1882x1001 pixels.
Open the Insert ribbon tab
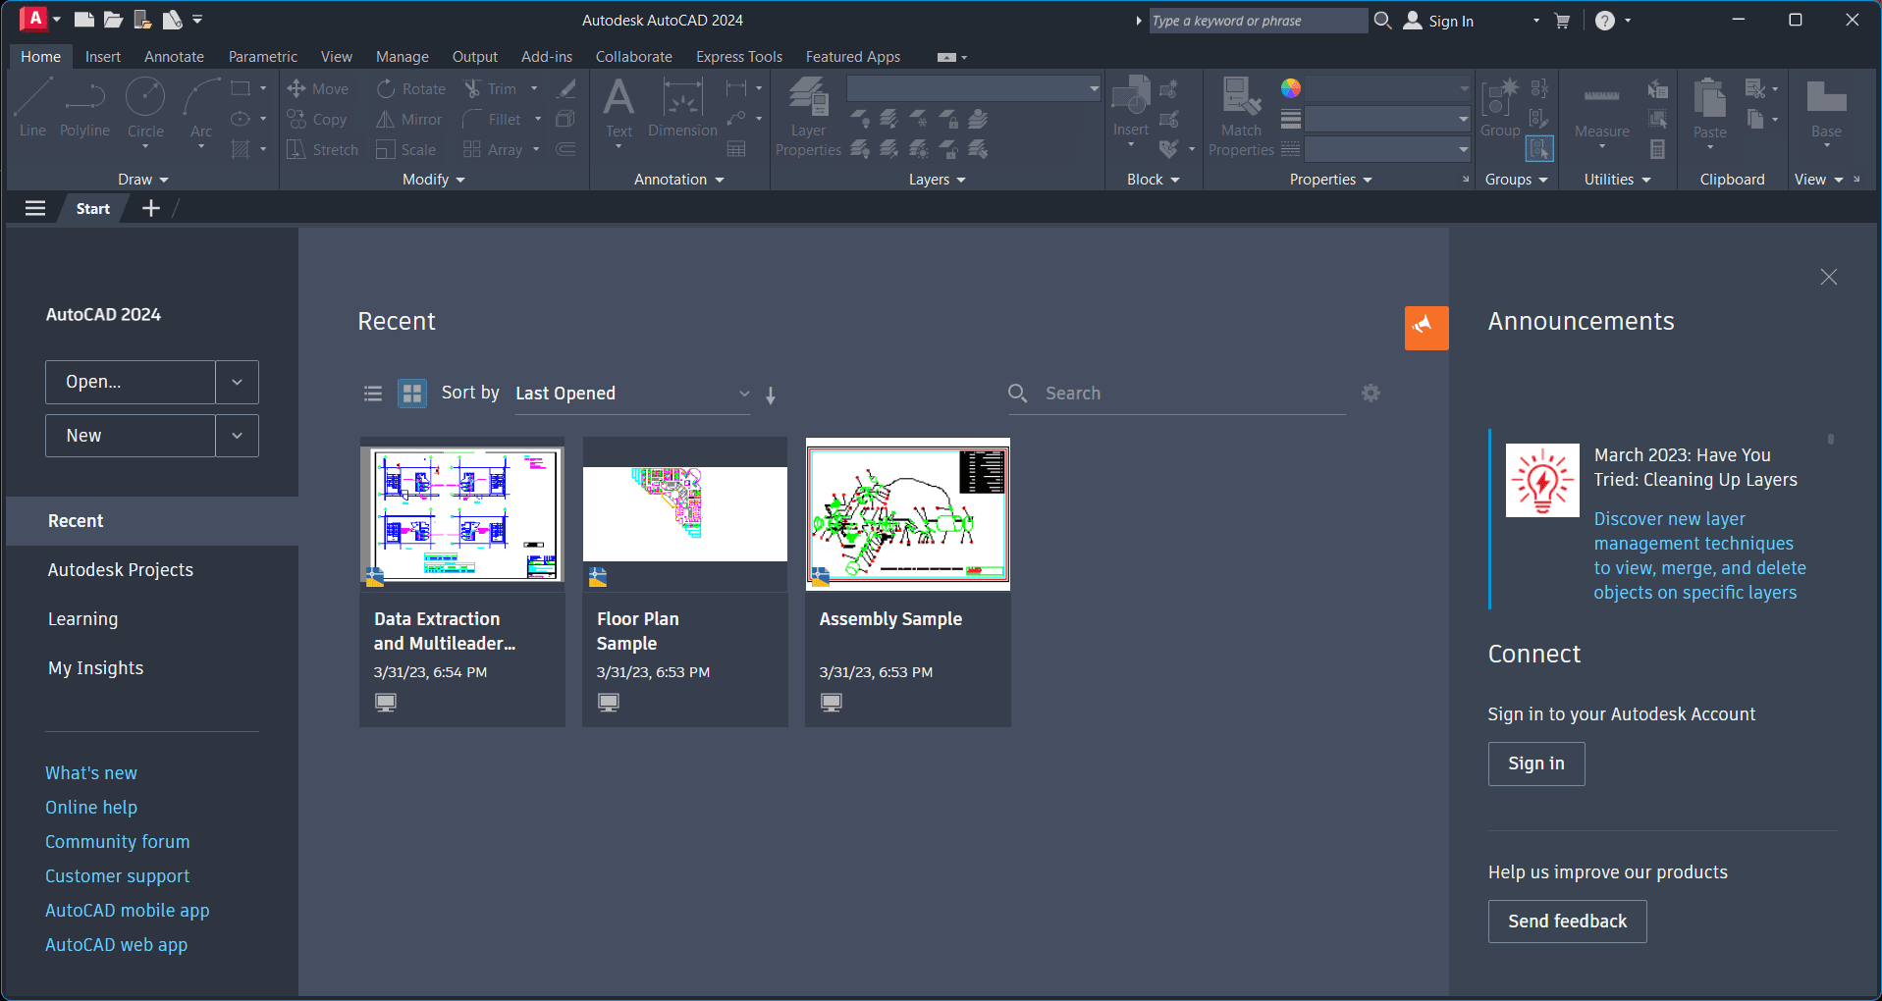coord(103,57)
